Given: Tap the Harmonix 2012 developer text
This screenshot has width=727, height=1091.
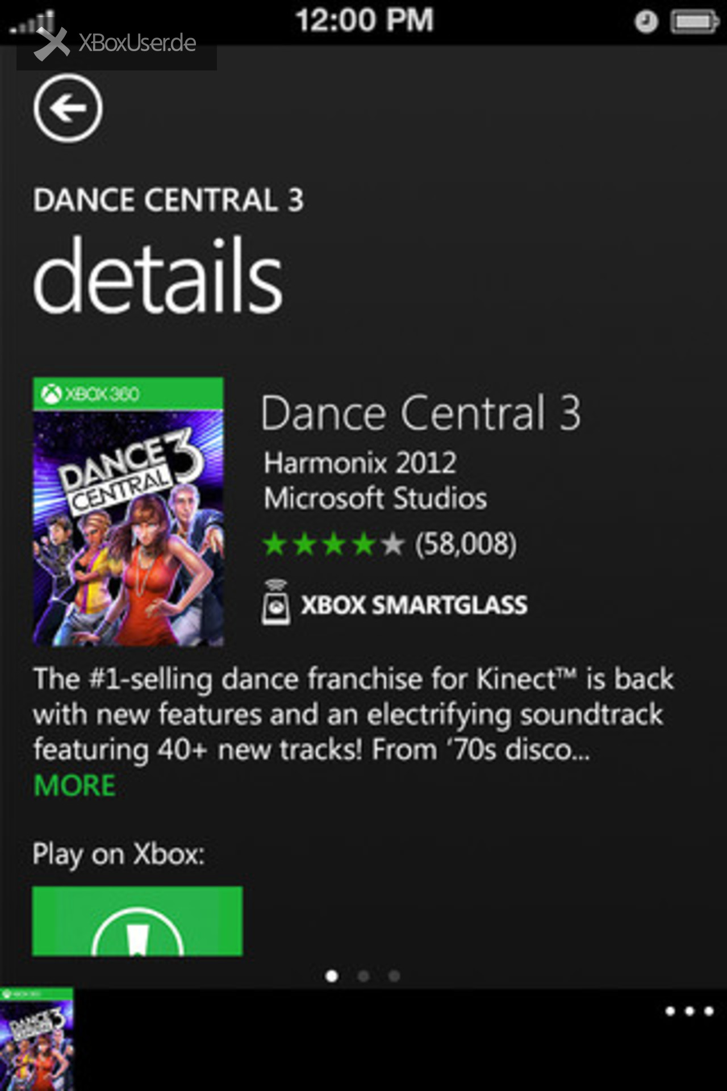Looking at the screenshot, I should [x=360, y=463].
